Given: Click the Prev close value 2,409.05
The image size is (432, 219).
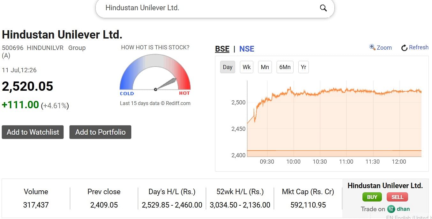Looking at the screenshot, I should [104, 205].
